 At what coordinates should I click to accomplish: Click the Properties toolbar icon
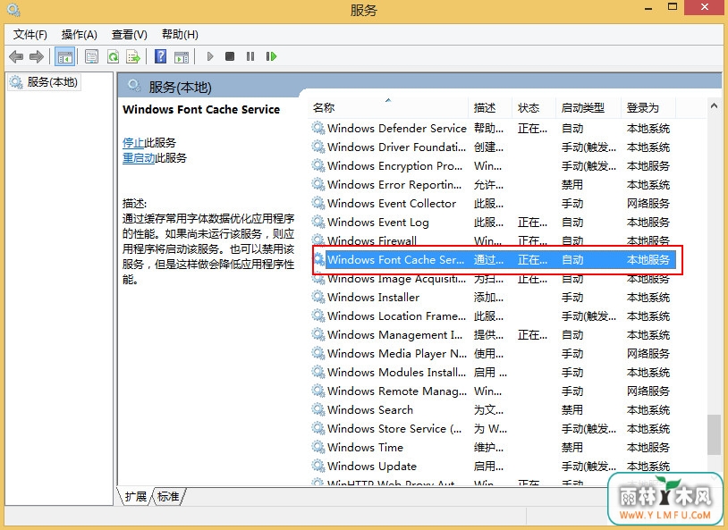point(91,56)
